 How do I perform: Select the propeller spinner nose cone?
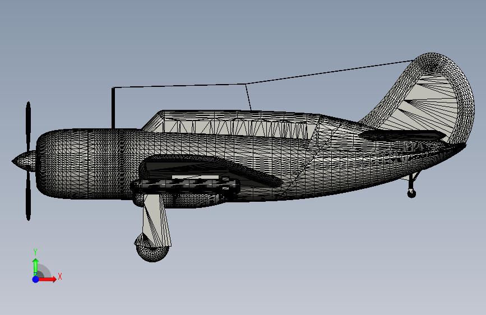pos(25,161)
